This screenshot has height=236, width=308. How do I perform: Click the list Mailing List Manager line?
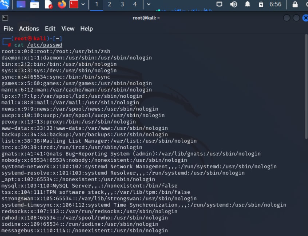point(99,141)
